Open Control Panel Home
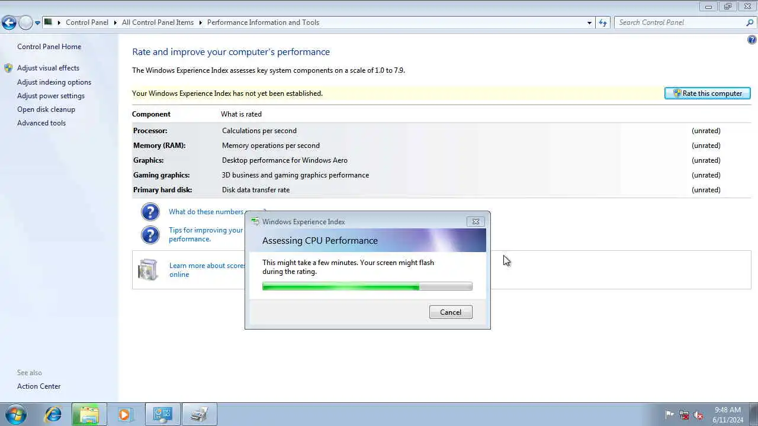Viewport: 758px width, 426px height. point(49,47)
